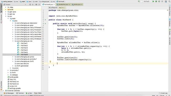This screenshot has width=171, height=96.
Task: Collapse the com.shengsiyuan.nio package
Action: click(x=13, y=41)
